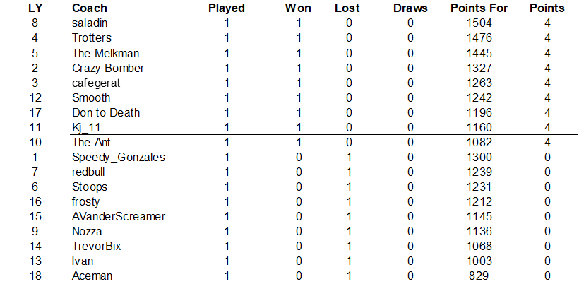Select the Lost column header
Screen dimensions: 579x284
(x=347, y=8)
